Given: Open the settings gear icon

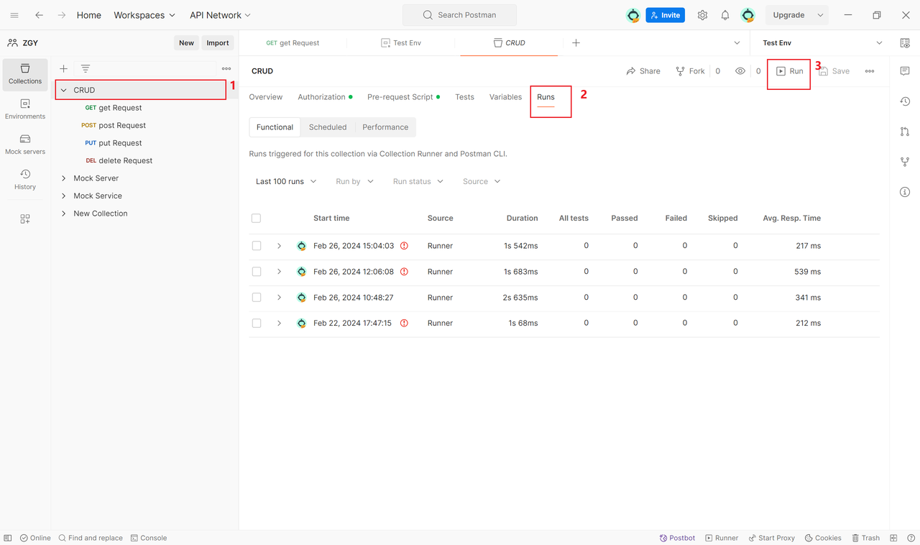Looking at the screenshot, I should click(x=702, y=15).
